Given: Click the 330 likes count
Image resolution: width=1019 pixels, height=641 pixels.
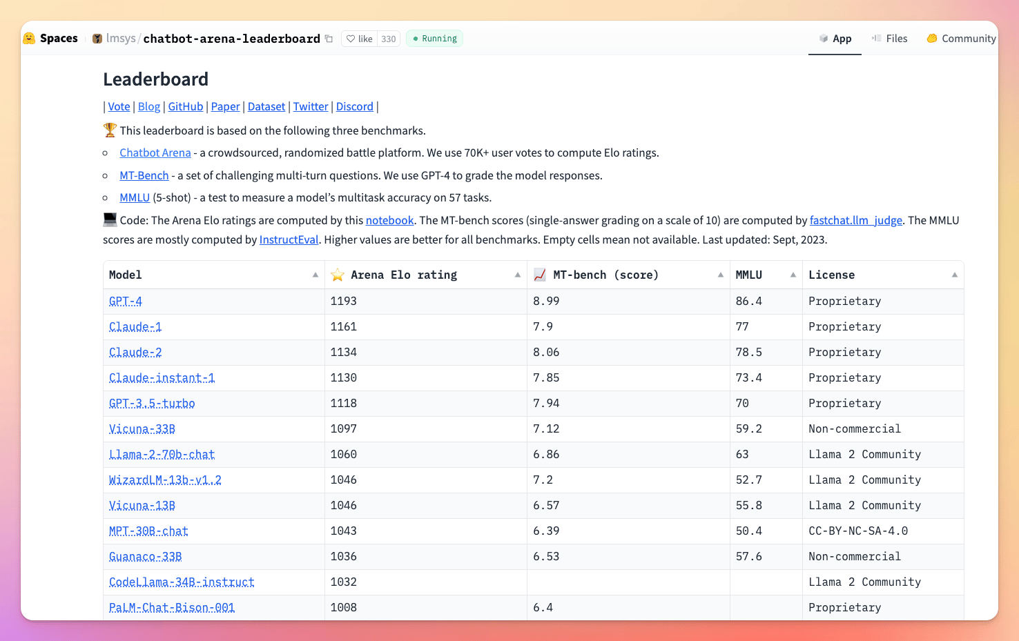Looking at the screenshot, I should 389,39.
